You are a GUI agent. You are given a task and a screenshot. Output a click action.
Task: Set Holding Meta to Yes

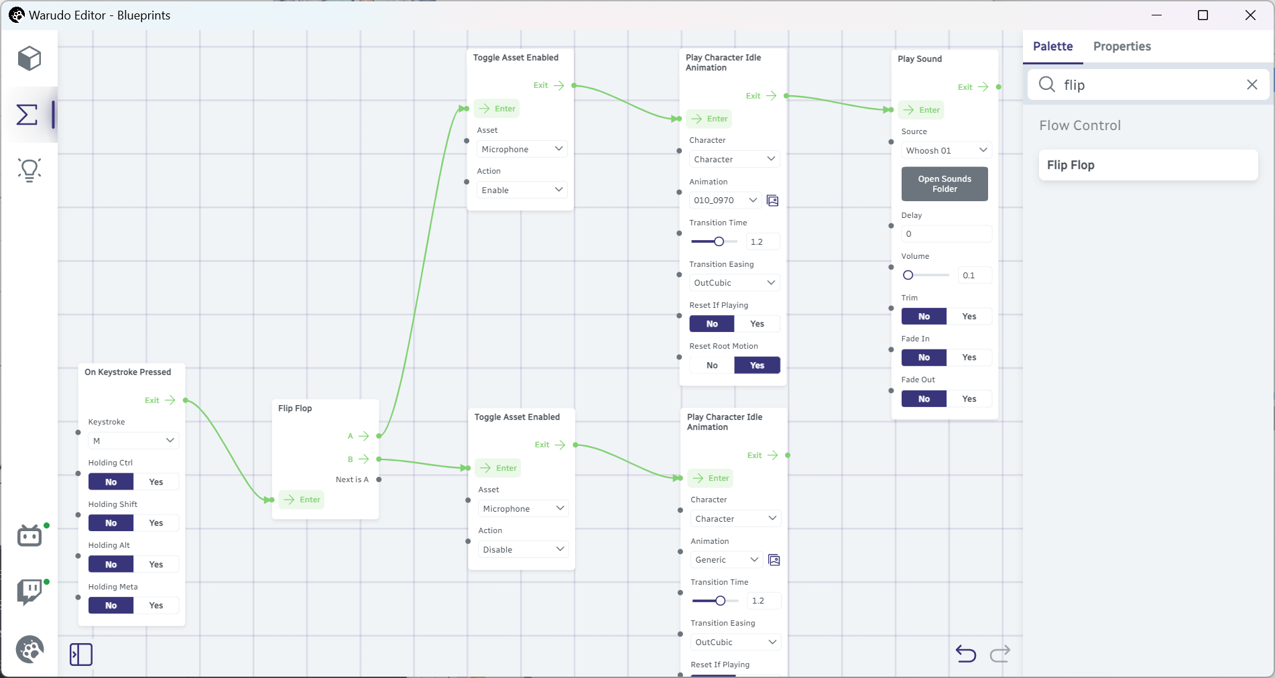pyautogui.click(x=156, y=606)
